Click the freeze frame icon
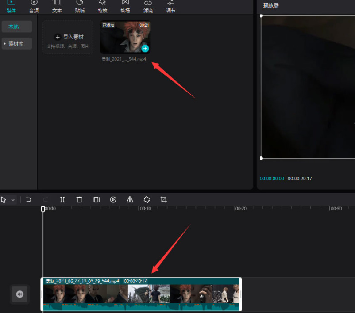Image resolution: width=355 pixels, height=313 pixels. [96, 200]
